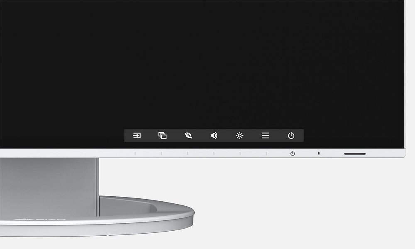Click the horizontal sensor slot on bezel

point(355,154)
